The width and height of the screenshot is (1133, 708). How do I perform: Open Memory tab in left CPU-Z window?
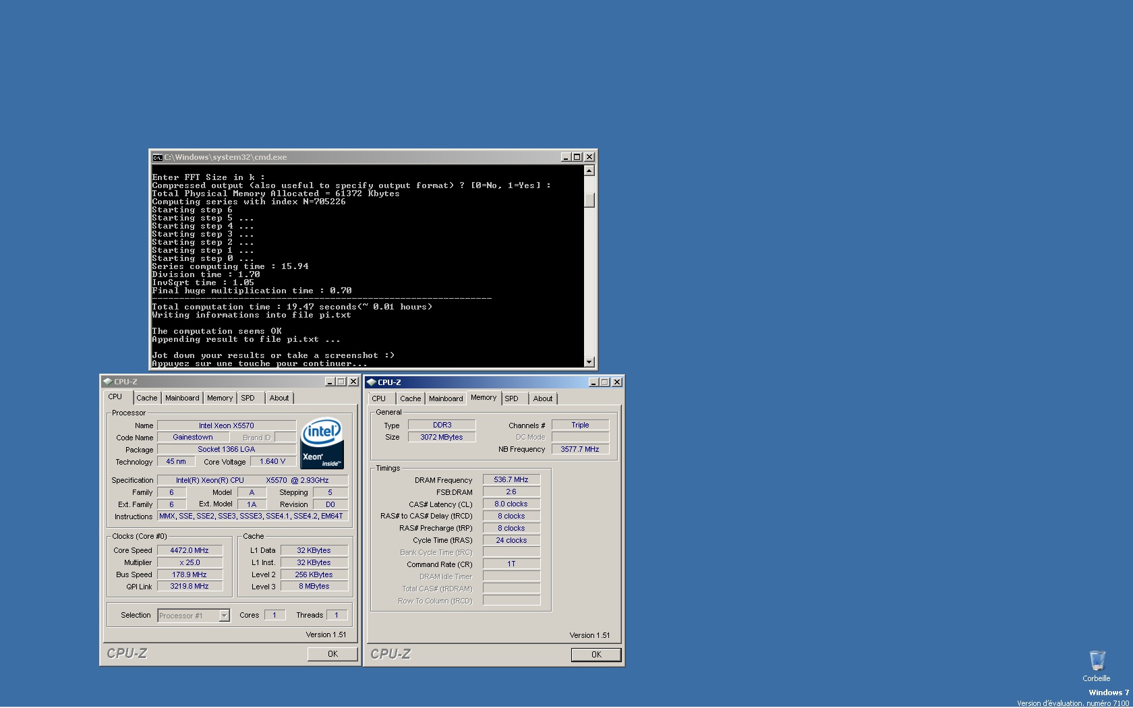click(x=220, y=398)
